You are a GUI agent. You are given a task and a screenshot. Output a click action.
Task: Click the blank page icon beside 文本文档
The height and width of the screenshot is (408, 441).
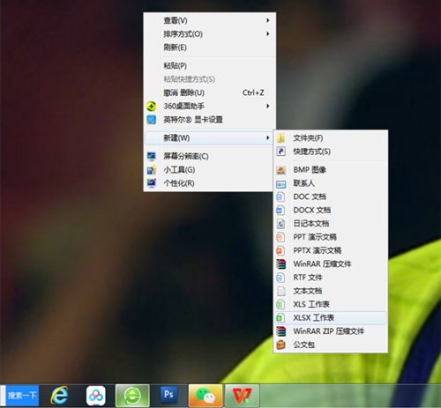pyautogui.click(x=281, y=291)
